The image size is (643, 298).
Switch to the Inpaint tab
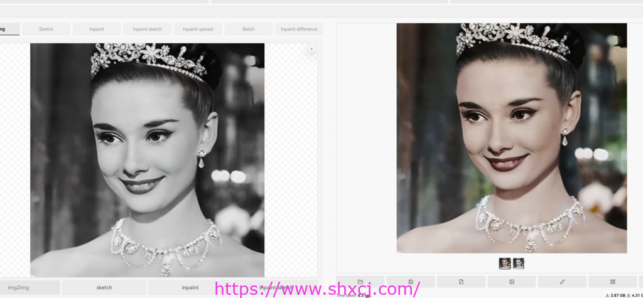tap(97, 29)
